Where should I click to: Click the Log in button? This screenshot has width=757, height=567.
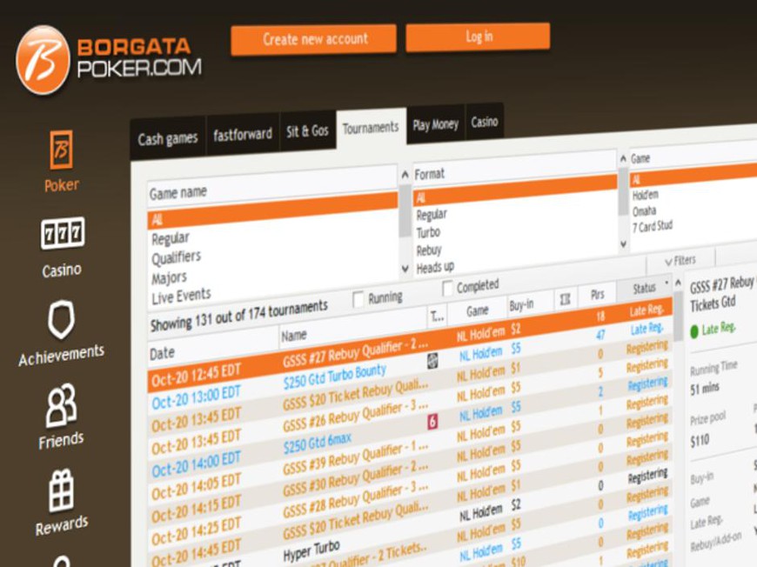pos(478,37)
